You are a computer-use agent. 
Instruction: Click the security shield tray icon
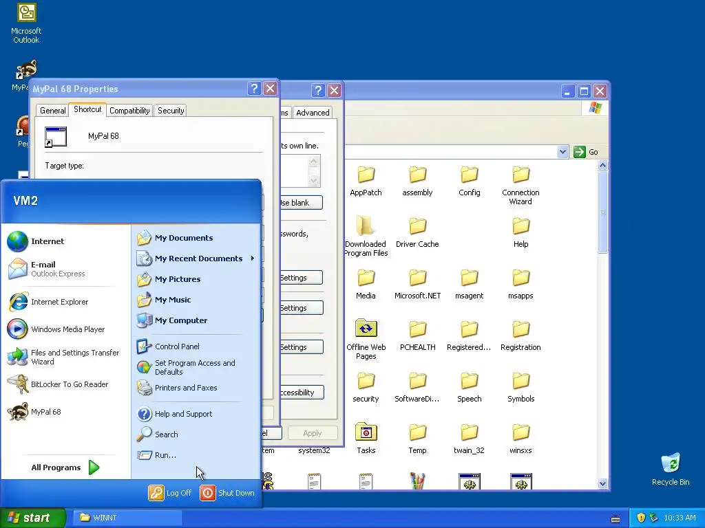641,518
